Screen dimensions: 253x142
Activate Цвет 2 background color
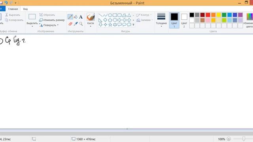point(184,20)
